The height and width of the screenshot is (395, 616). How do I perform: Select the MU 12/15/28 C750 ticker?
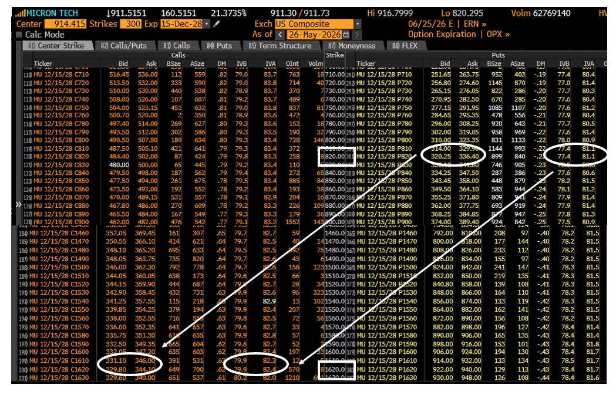61,107
